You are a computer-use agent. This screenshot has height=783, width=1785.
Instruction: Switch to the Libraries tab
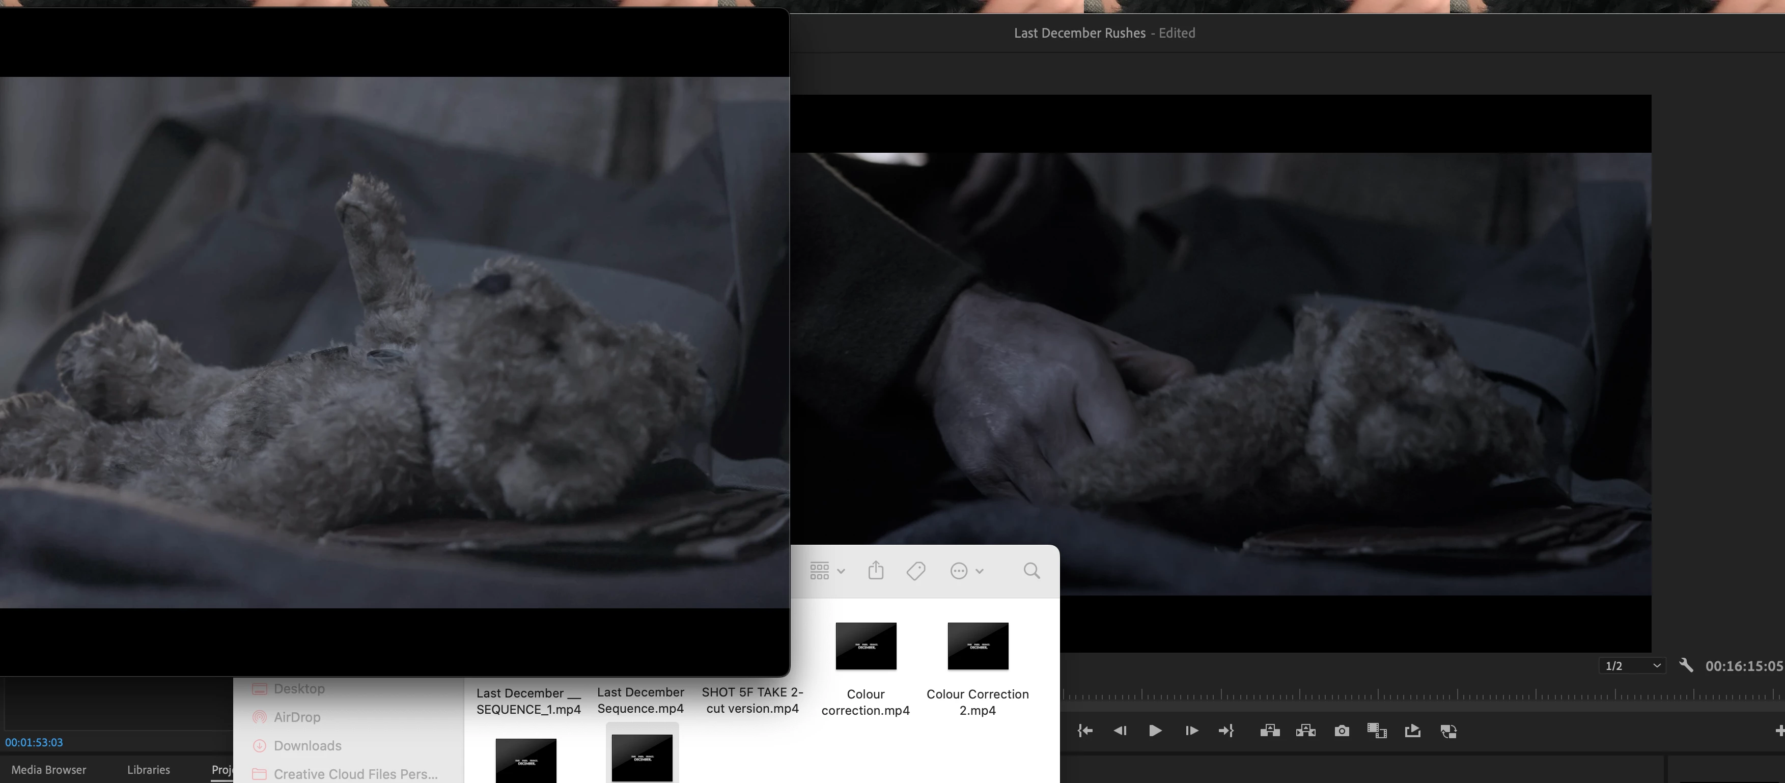(148, 770)
